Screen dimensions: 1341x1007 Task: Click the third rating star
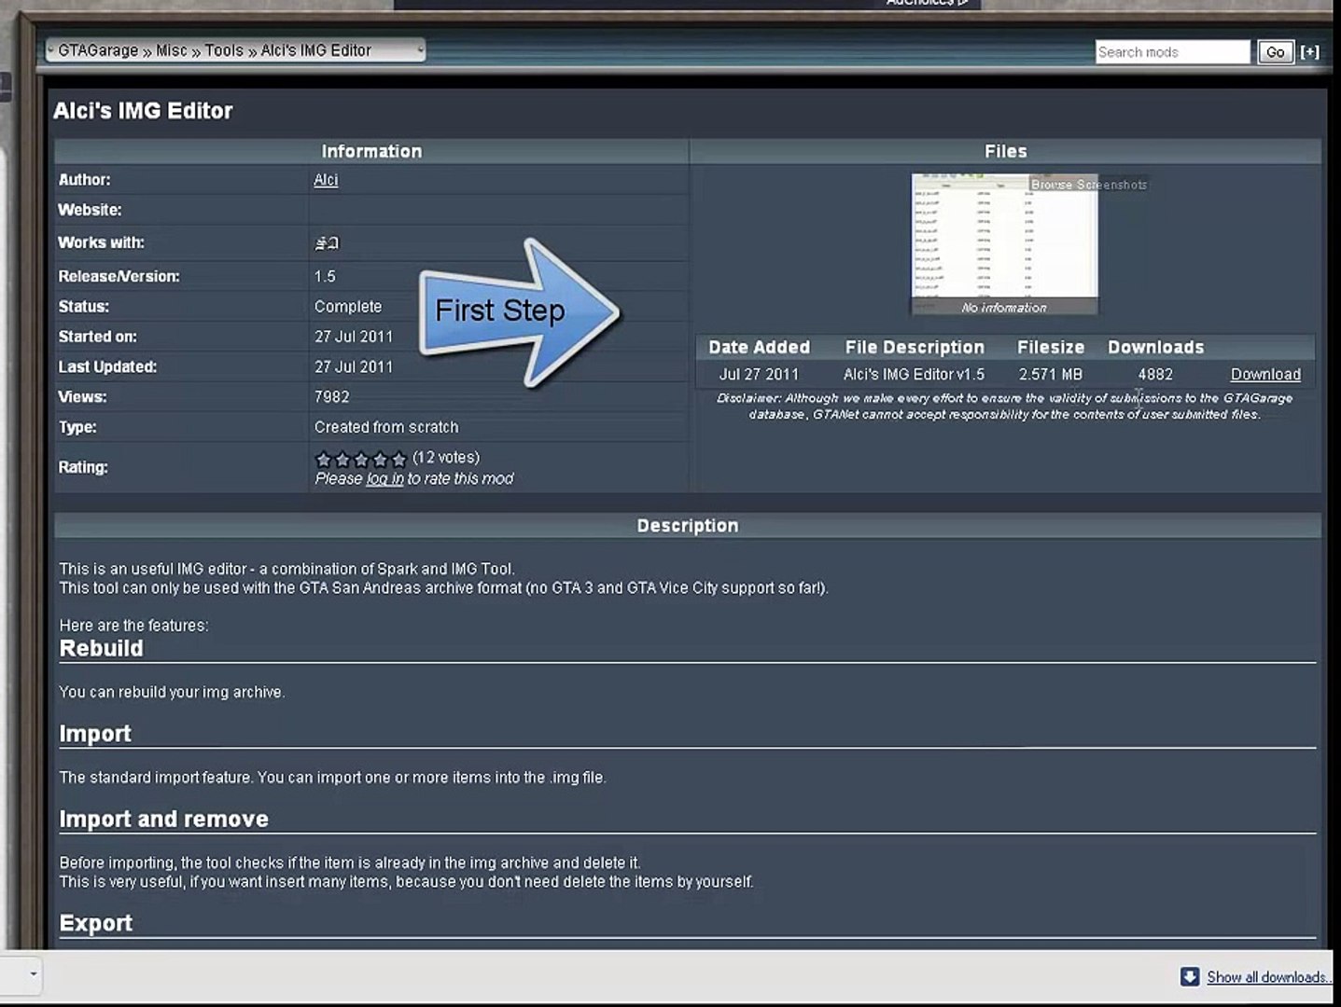(361, 459)
